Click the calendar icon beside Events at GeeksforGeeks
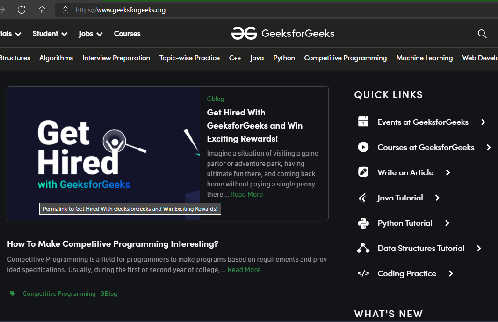 point(363,122)
